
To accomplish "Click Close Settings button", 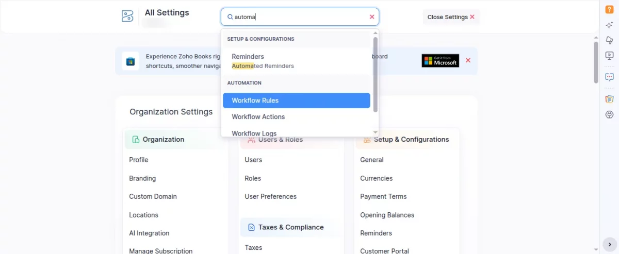I will (x=451, y=17).
